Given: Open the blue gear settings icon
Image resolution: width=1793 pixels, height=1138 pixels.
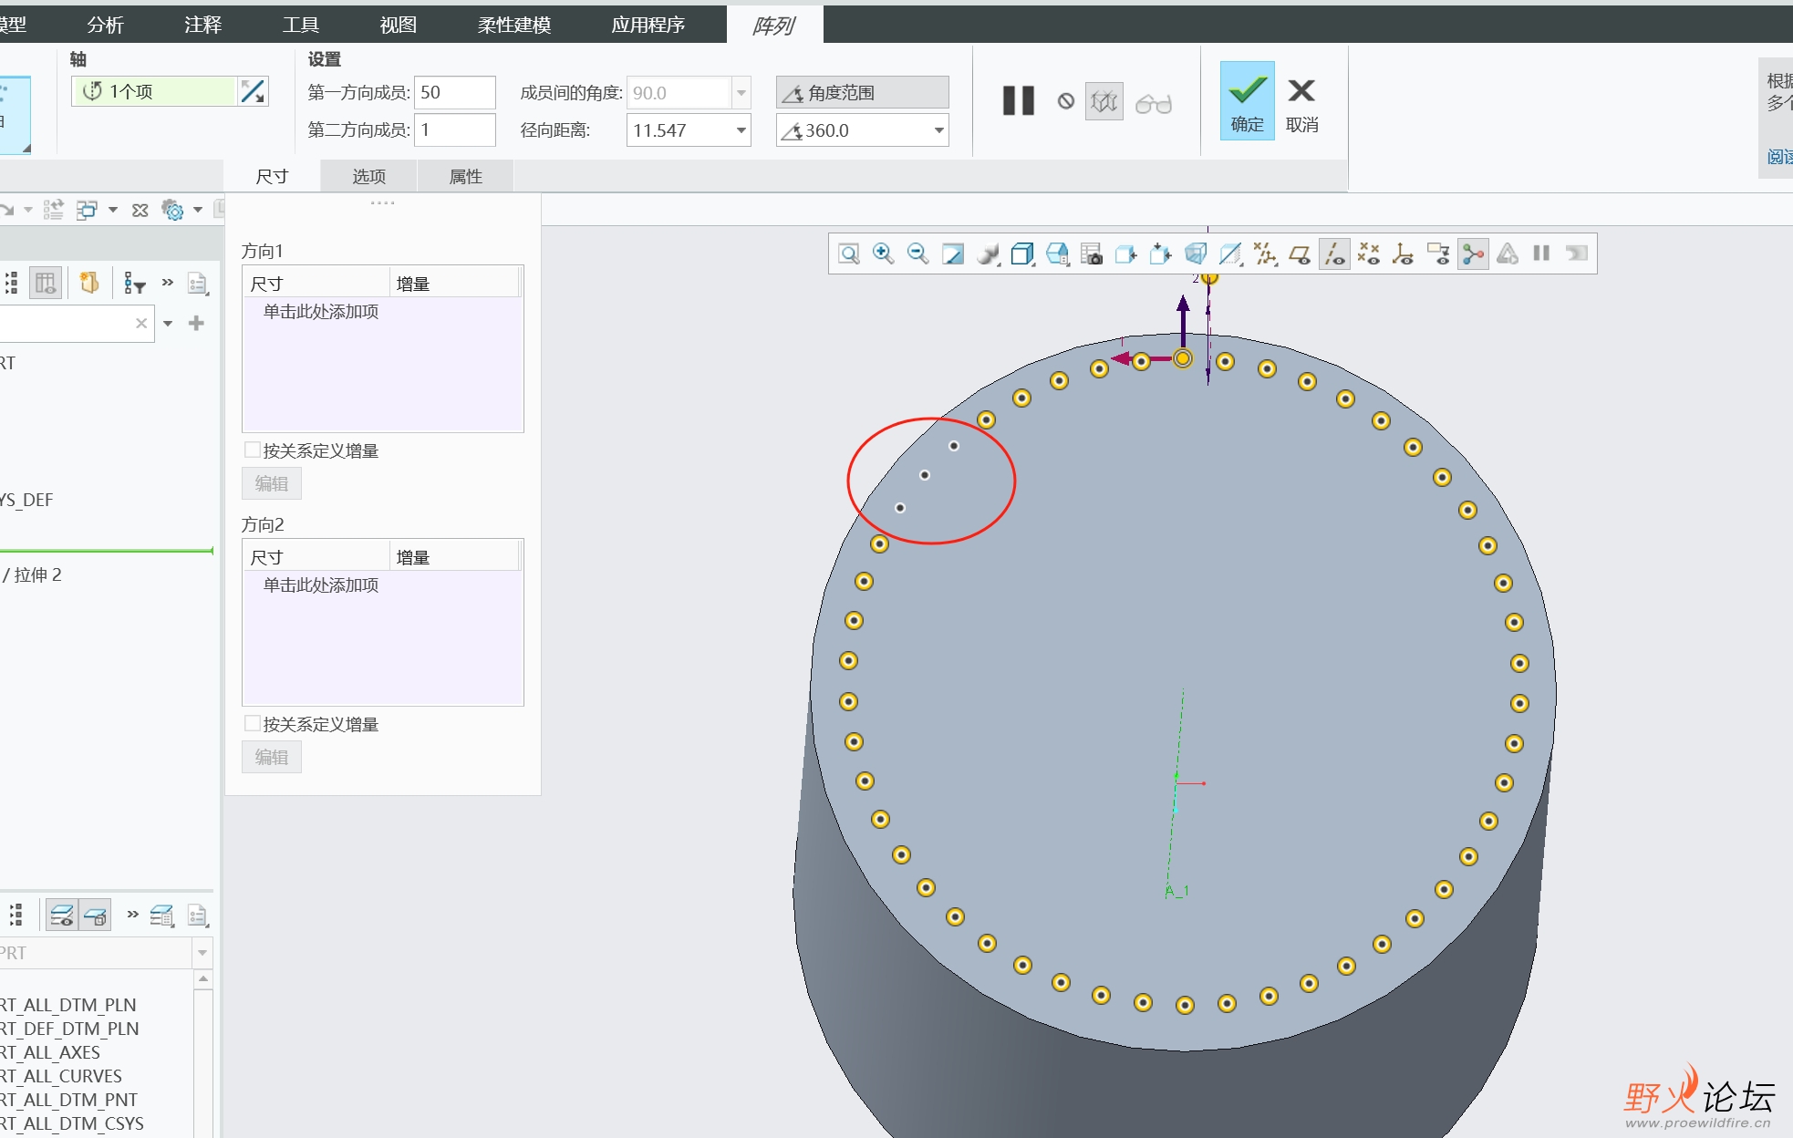Looking at the screenshot, I should 172,210.
